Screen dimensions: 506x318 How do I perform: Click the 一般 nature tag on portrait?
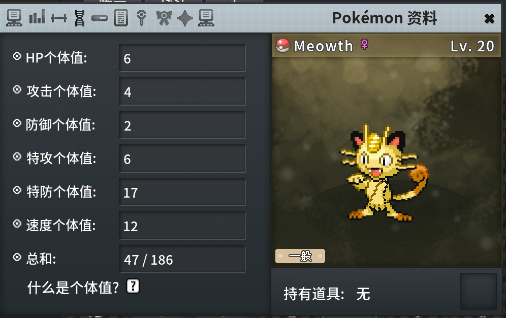[x=300, y=256]
